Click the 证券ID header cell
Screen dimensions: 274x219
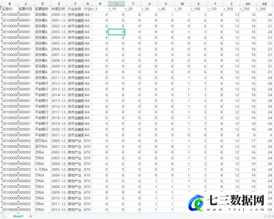(x=10, y=9)
